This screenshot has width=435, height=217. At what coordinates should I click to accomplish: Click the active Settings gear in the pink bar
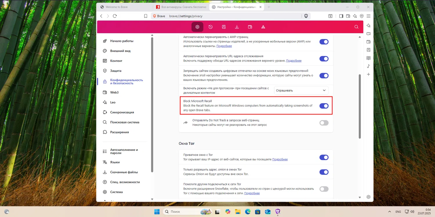click(197, 27)
